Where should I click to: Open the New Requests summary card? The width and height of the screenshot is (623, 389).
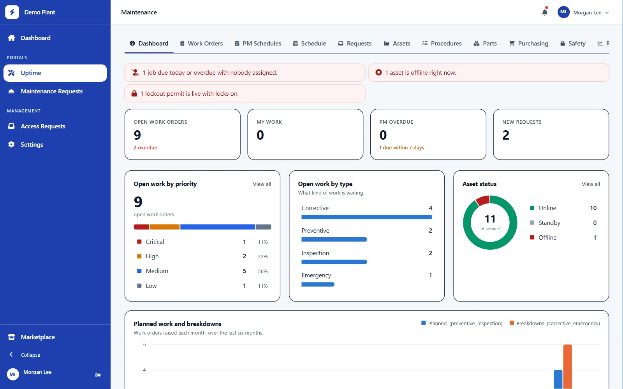551,134
